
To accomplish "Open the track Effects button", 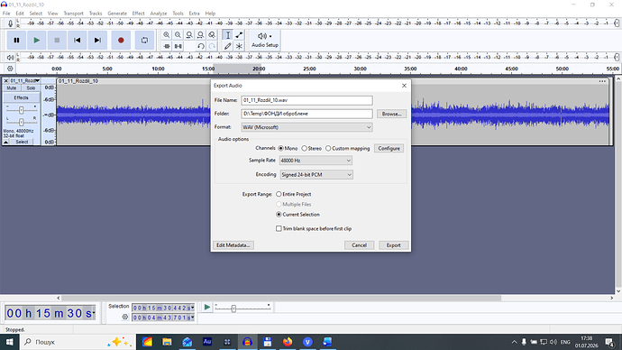I will (x=22, y=97).
